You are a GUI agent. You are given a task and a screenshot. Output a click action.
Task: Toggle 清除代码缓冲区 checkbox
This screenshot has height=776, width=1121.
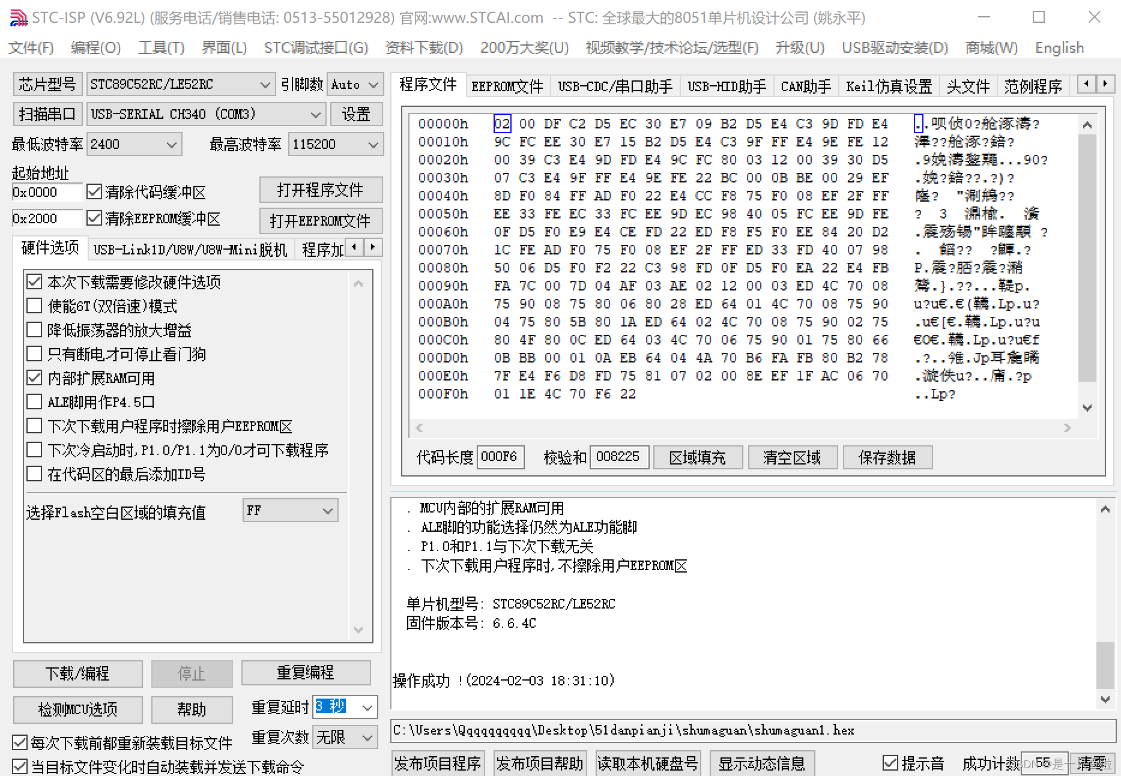(94, 191)
